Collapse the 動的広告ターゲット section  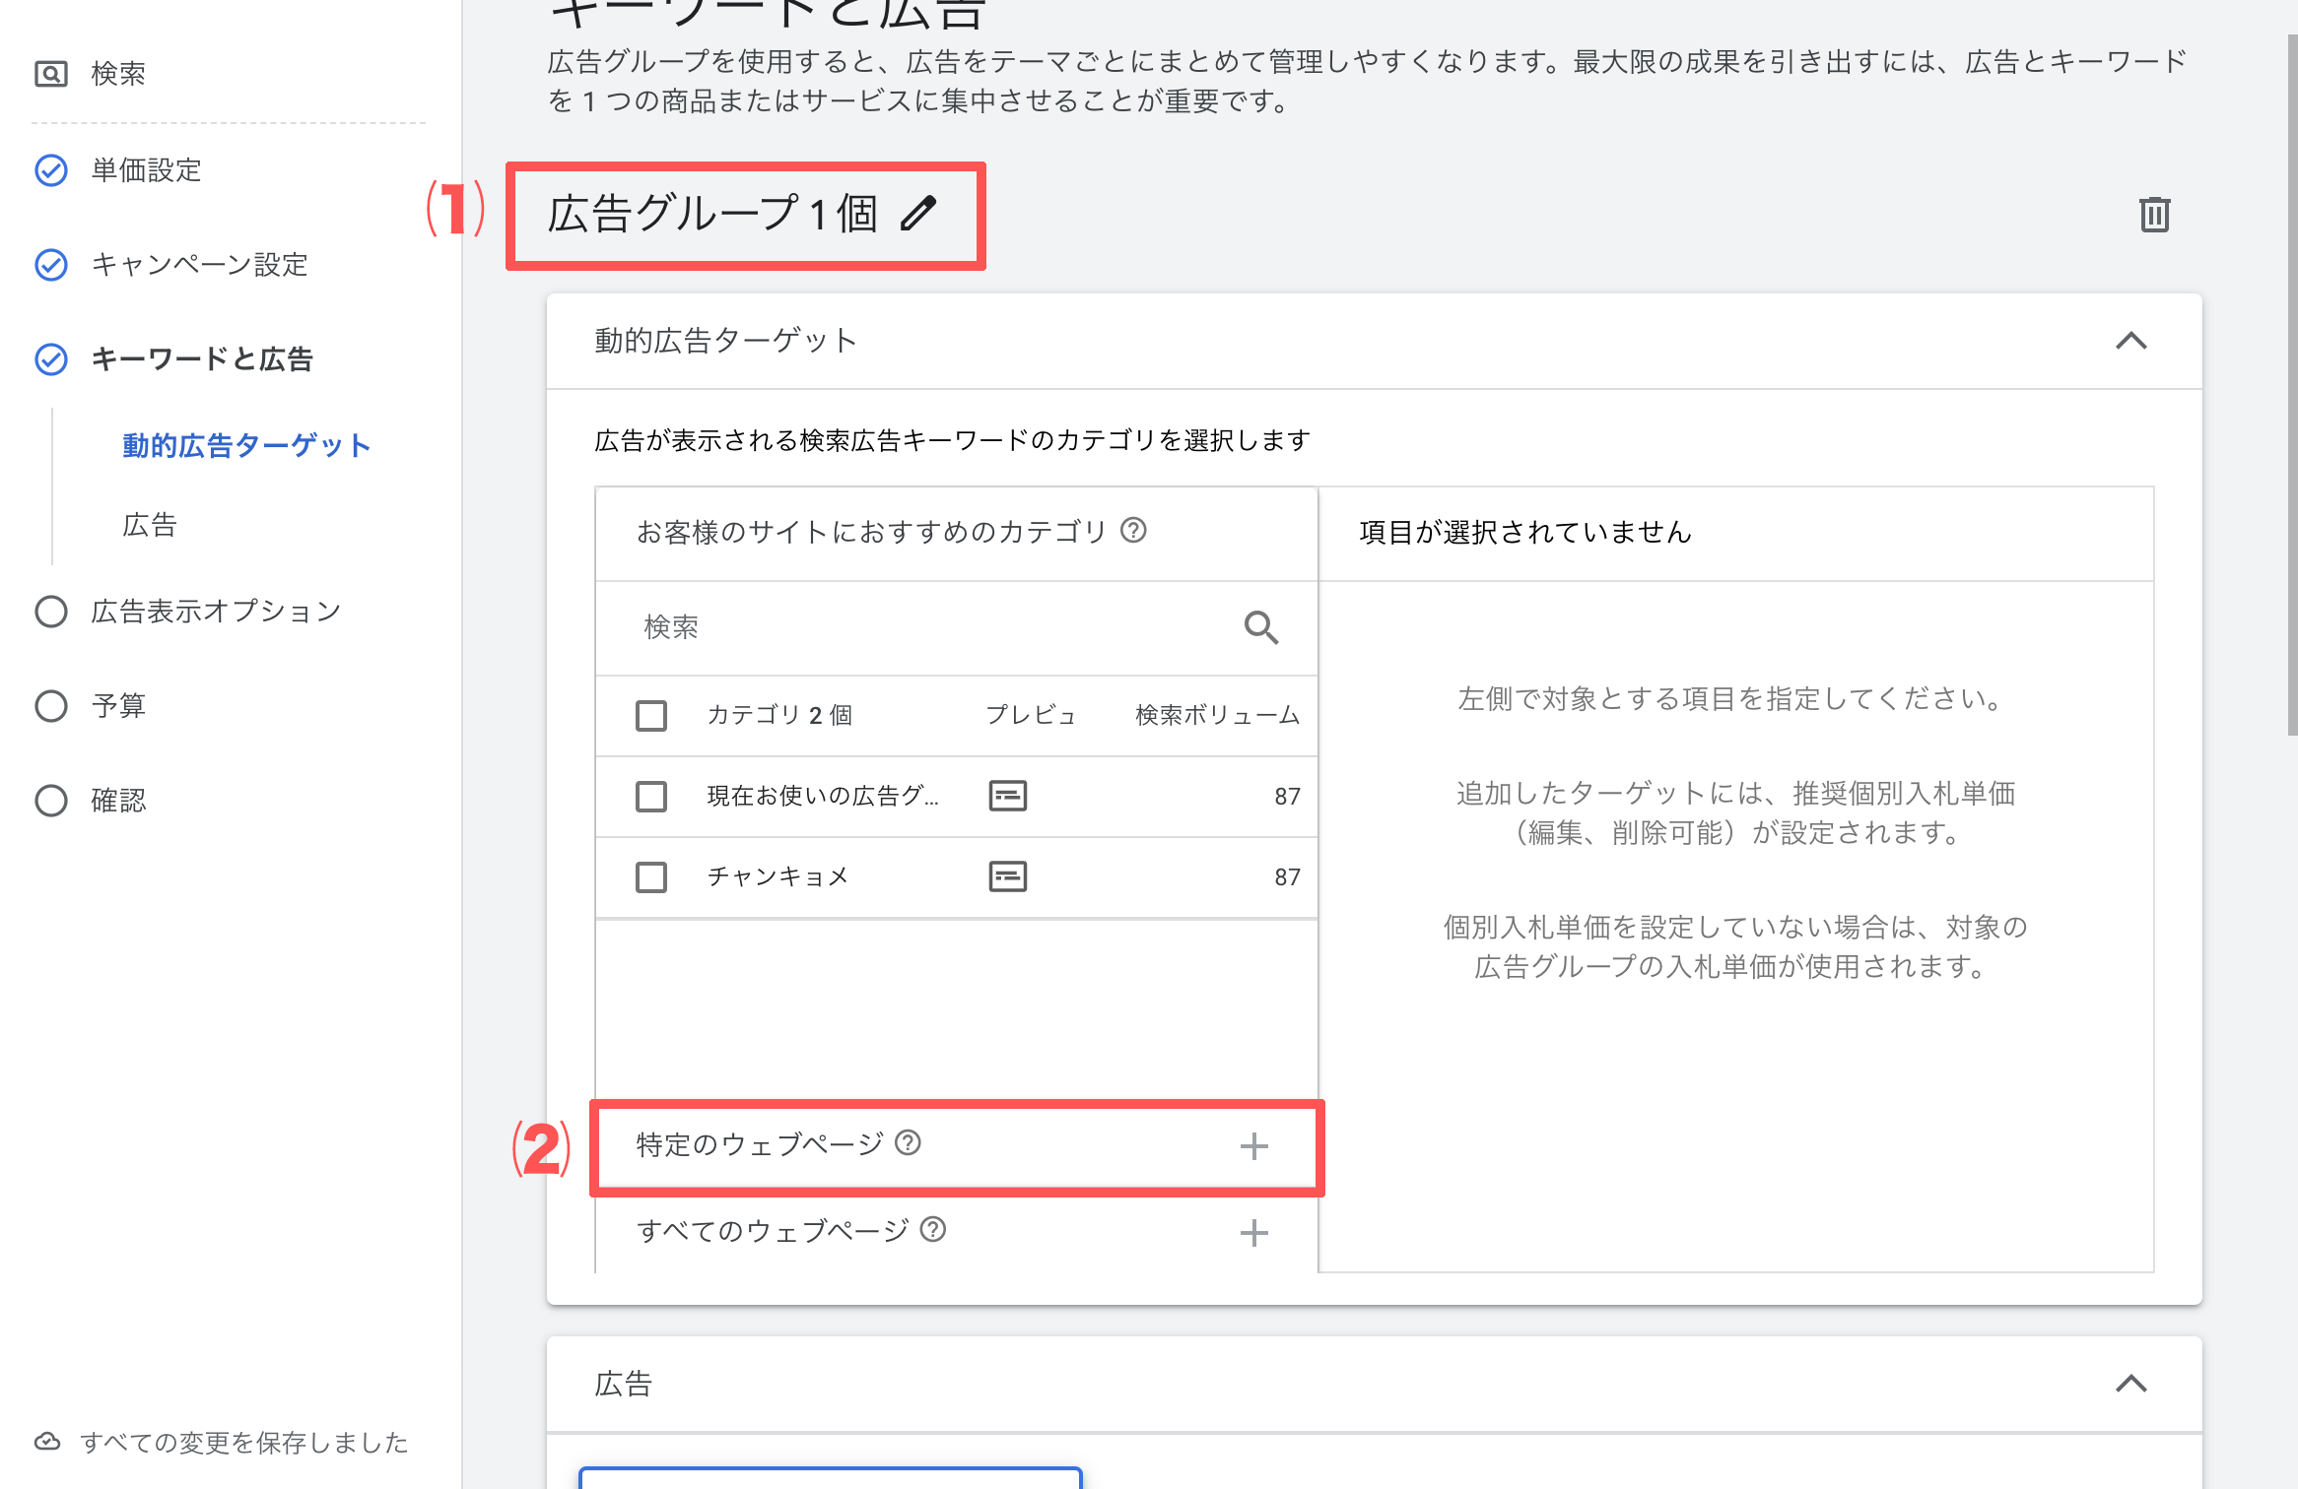[x=2133, y=341]
